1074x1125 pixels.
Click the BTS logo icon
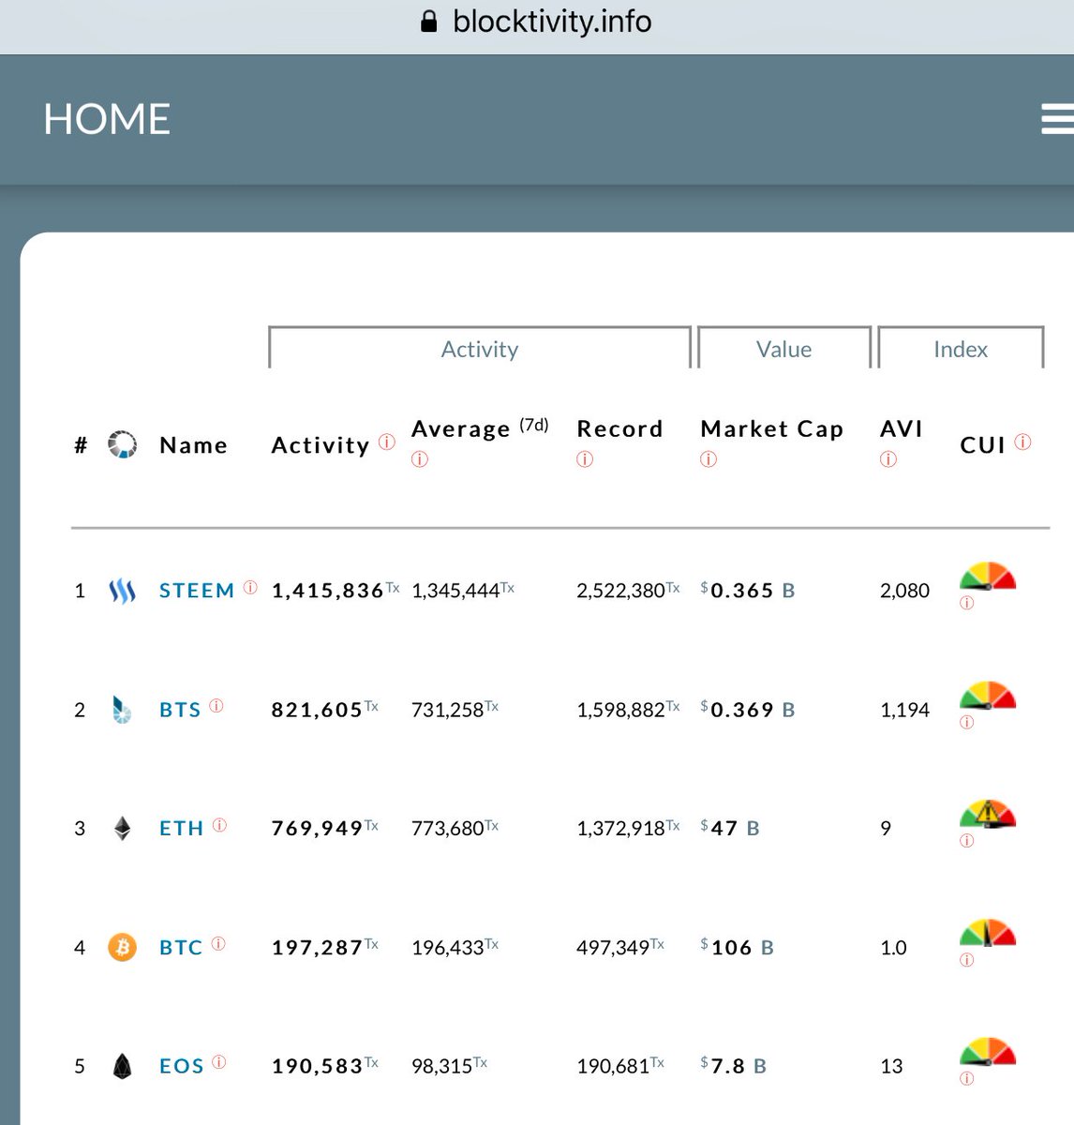pyautogui.click(x=122, y=710)
